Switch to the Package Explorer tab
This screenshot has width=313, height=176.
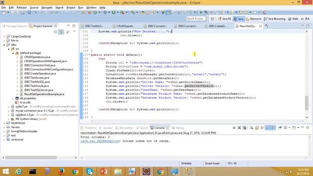pos(14,26)
